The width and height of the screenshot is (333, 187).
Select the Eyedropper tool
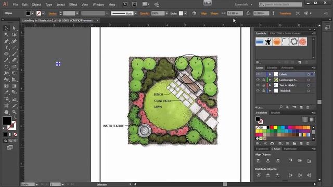coord(6,92)
